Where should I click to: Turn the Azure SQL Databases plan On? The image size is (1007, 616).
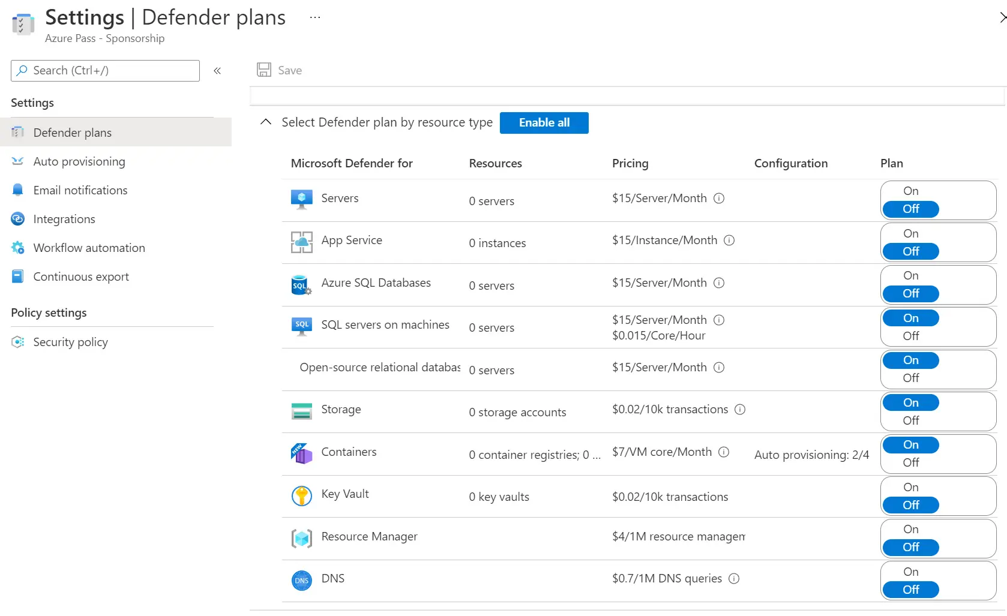pos(911,275)
